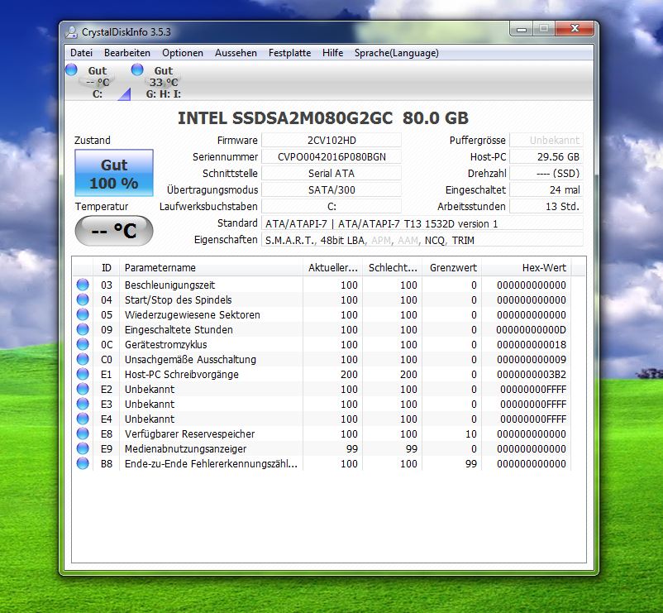Switch to the G: H: I: disk tab

(163, 82)
